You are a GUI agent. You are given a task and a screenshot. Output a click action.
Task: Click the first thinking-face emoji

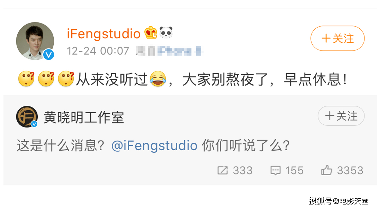[26, 80]
